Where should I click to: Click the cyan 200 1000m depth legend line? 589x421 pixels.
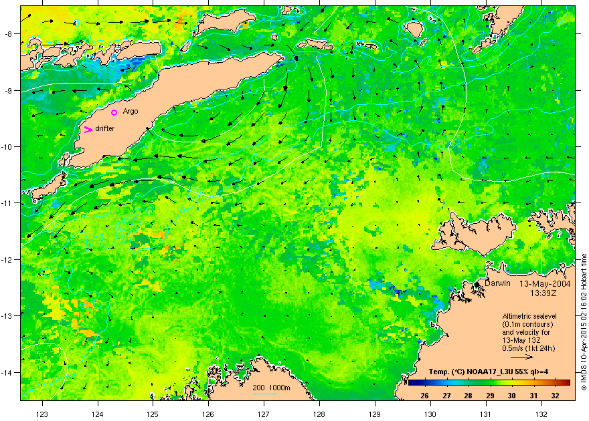pos(265,394)
